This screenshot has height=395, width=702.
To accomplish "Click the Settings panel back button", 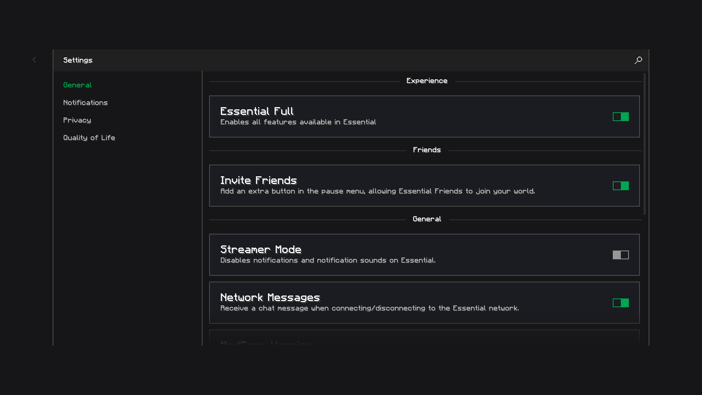I will tap(34, 60).
